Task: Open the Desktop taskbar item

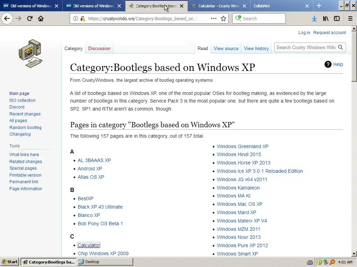Action: tap(105, 262)
